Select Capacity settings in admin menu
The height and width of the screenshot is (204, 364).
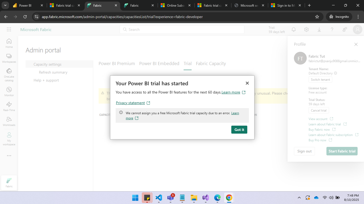tap(59, 64)
